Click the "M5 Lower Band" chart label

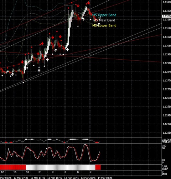coord(104,25)
